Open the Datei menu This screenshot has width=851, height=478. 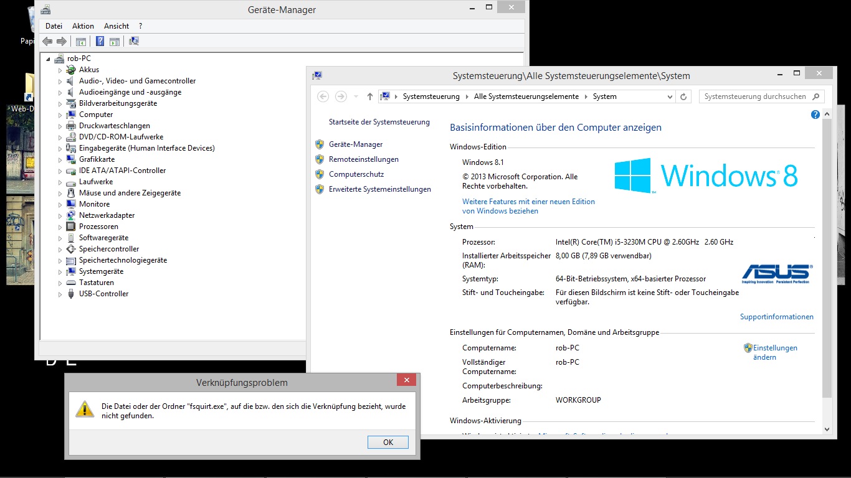coord(54,26)
